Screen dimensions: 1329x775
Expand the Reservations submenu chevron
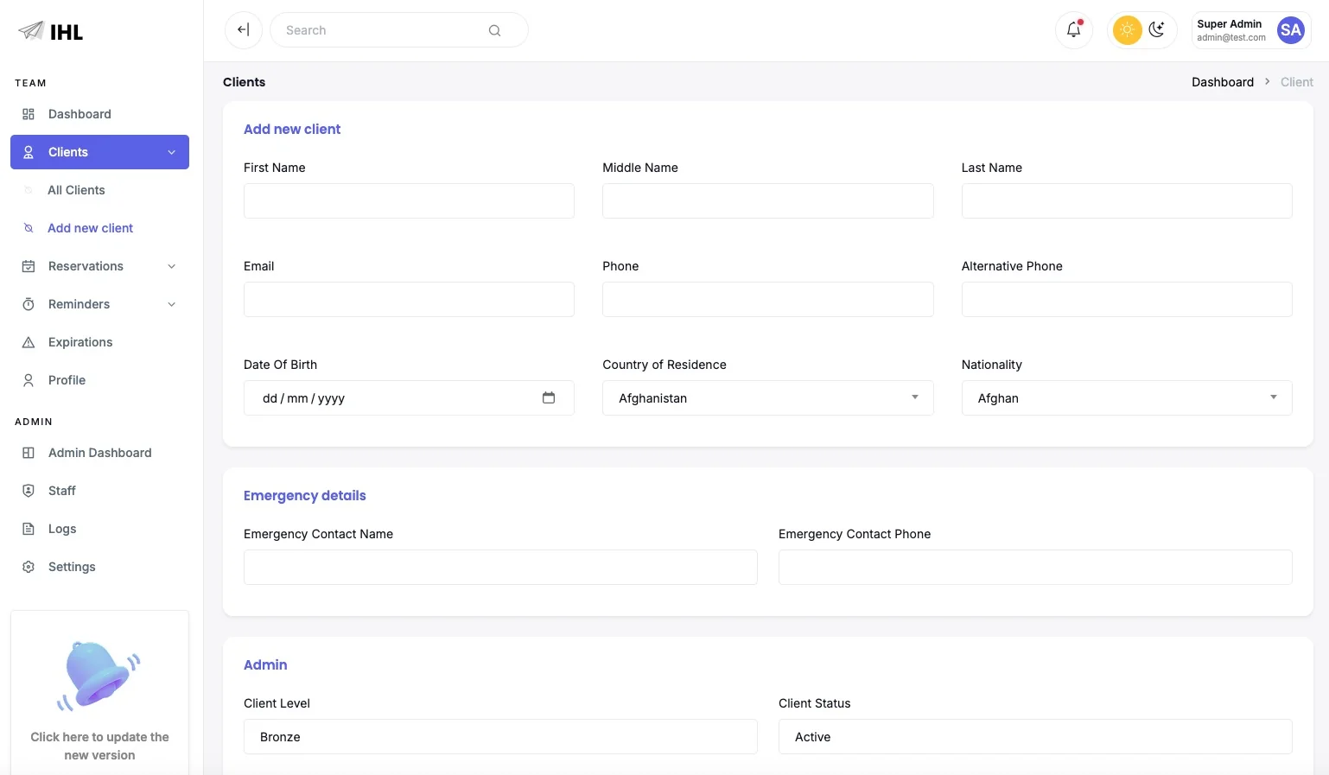click(172, 266)
